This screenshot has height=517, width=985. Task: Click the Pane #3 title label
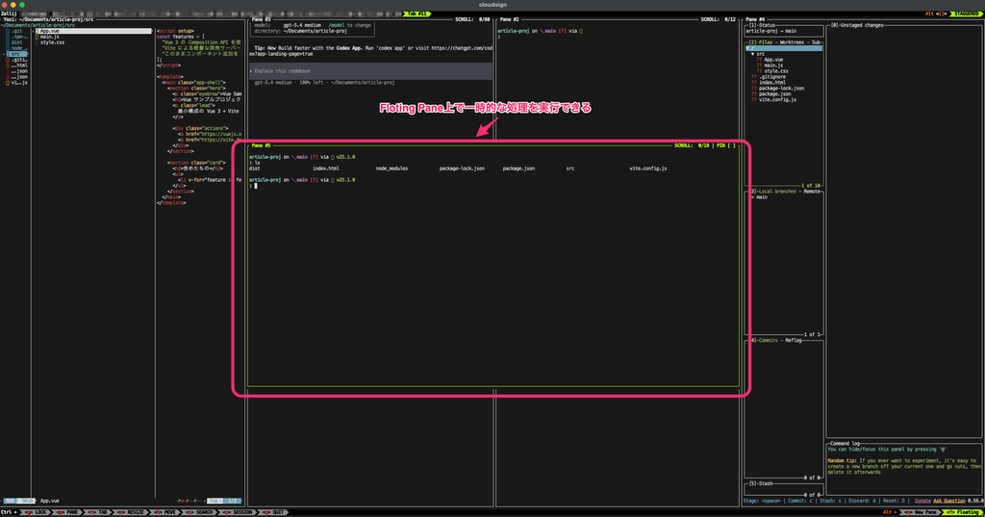click(x=261, y=19)
